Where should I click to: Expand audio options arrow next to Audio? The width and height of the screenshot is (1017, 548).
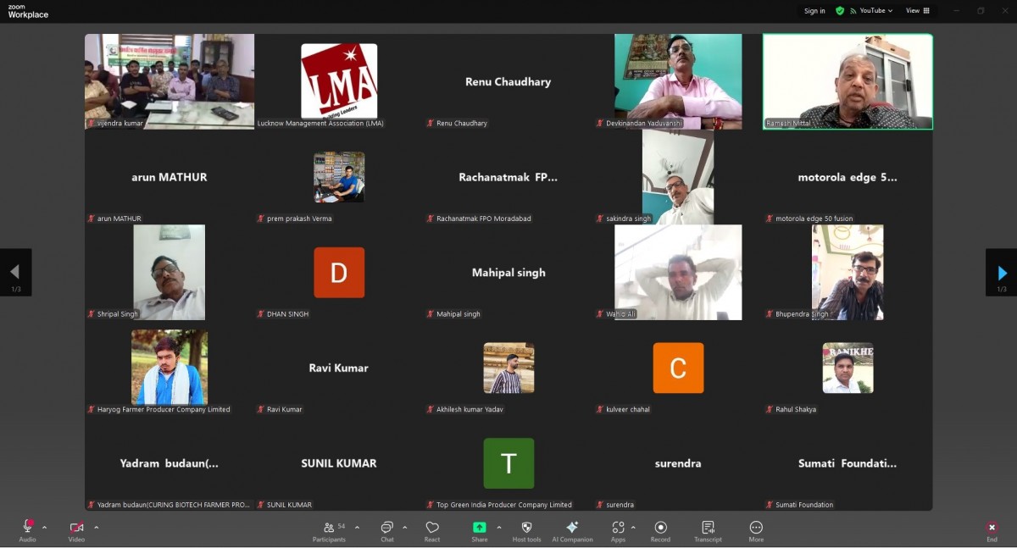[x=45, y=527]
